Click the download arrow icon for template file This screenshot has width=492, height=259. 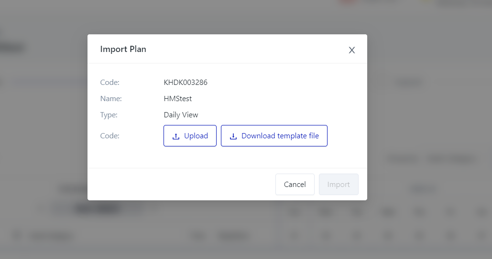(x=233, y=136)
